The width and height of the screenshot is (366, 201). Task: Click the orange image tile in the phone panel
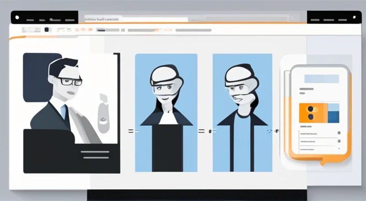(313, 112)
